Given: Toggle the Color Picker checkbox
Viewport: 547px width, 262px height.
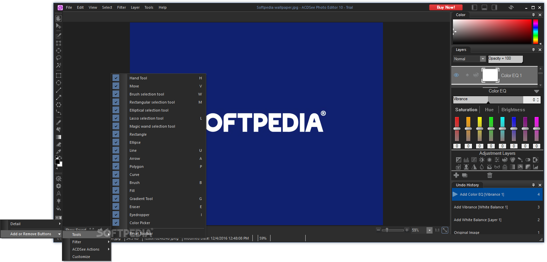Looking at the screenshot, I should [x=116, y=222].
